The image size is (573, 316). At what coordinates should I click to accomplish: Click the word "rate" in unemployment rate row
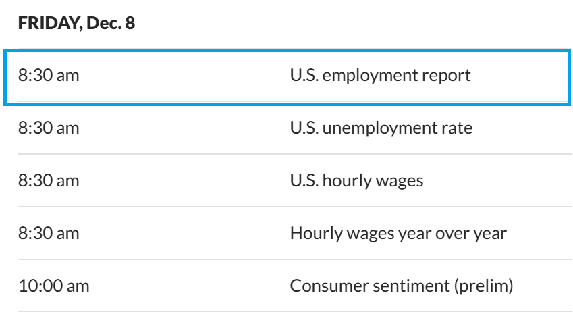point(457,128)
